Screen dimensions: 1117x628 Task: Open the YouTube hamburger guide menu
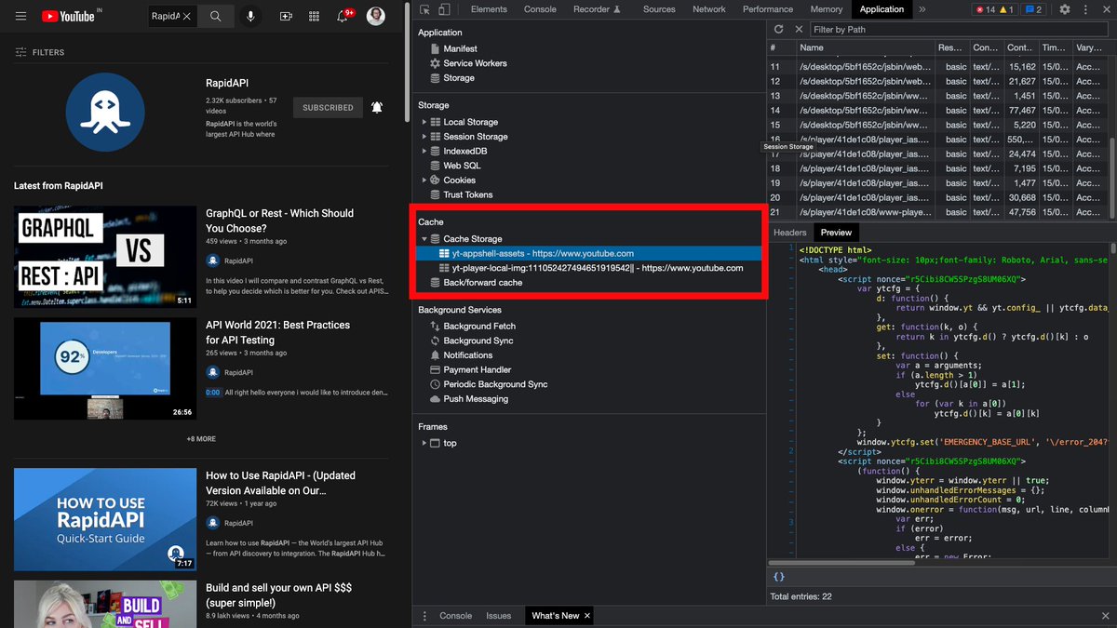[x=21, y=17]
